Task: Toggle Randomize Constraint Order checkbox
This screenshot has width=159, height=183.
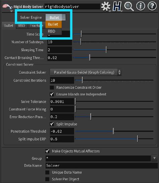Action: click(x=52, y=87)
